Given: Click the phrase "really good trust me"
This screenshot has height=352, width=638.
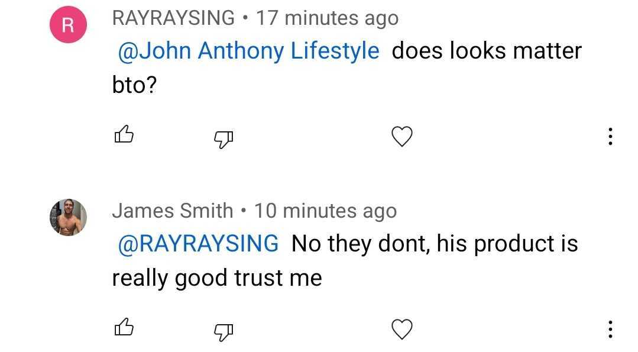Looking at the screenshot, I should point(217,277).
